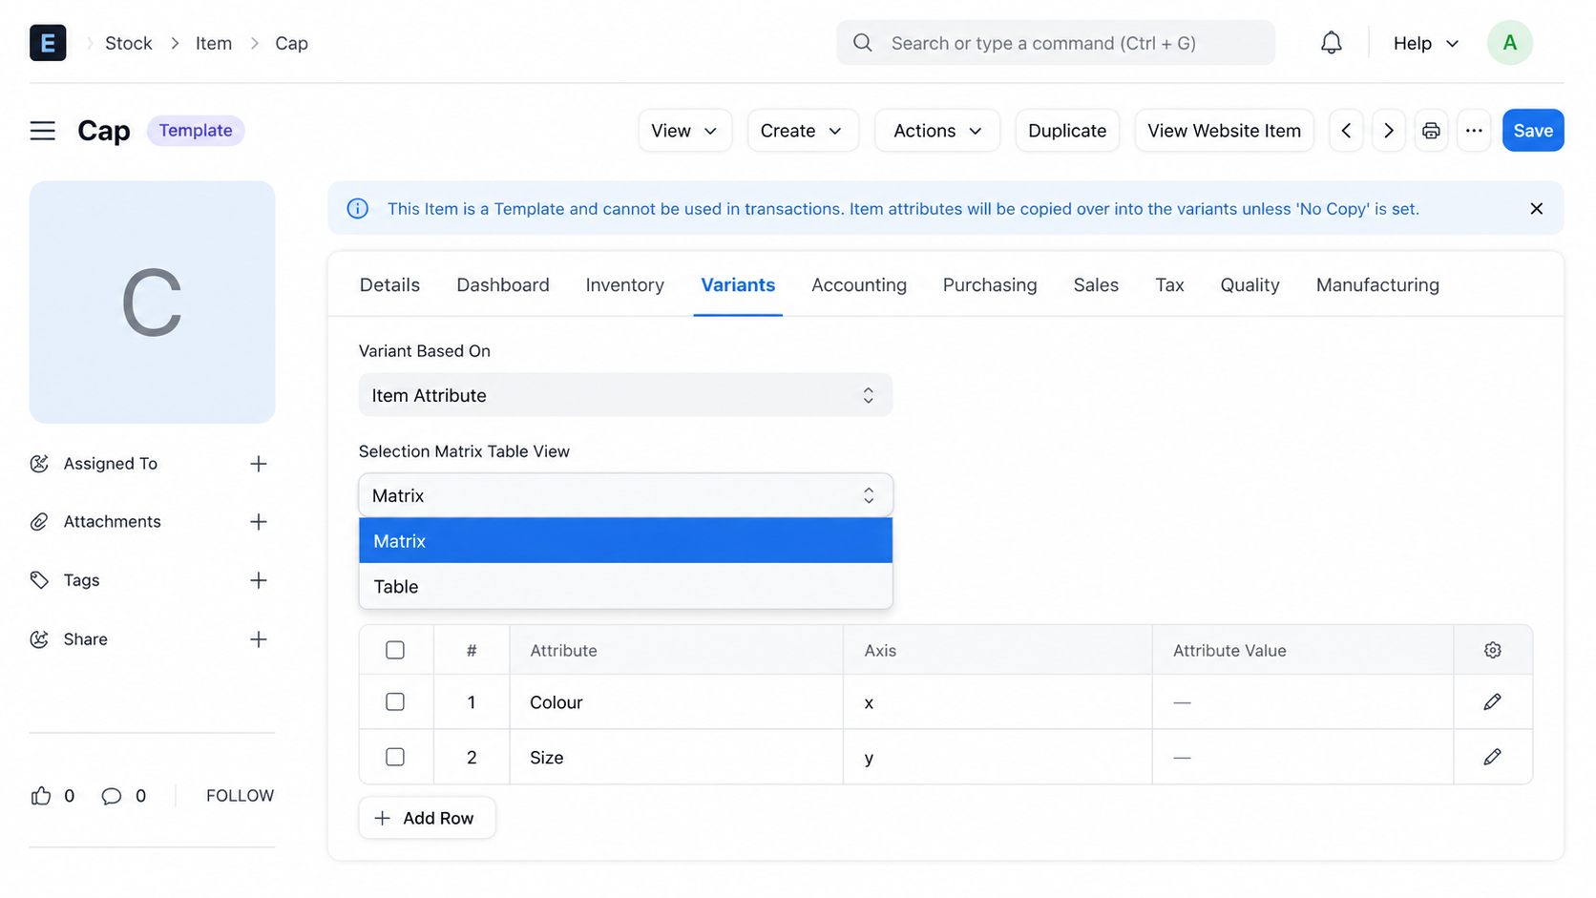The width and height of the screenshot is (1596, 898).
Task: Click the FOLLOW link
Action: click(240, 796)
